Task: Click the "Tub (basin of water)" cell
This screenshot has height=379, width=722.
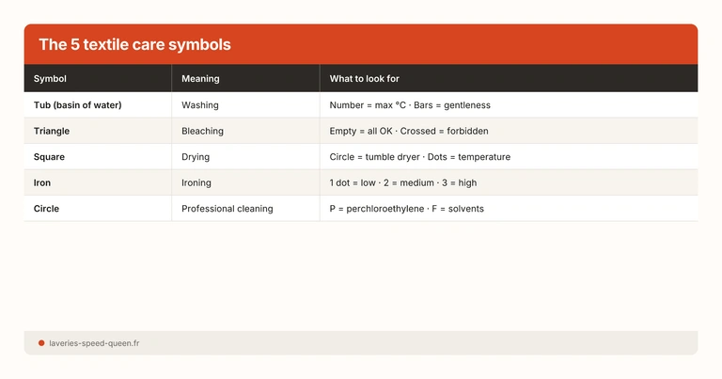Action: point(77,105)
